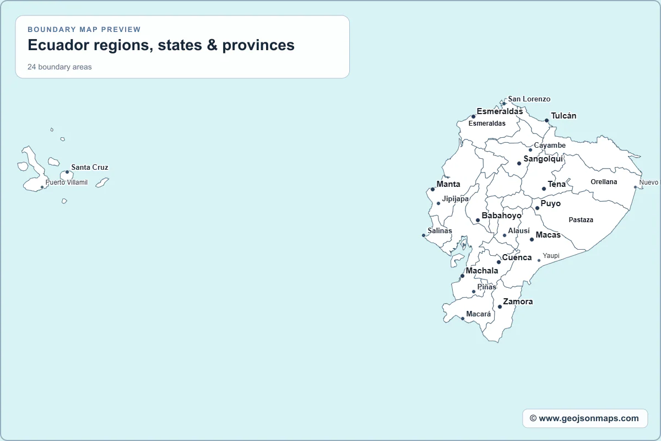Open the www.geojsonmaps.com copyright link
The image size is (661, 441).
tap(585, 418)
